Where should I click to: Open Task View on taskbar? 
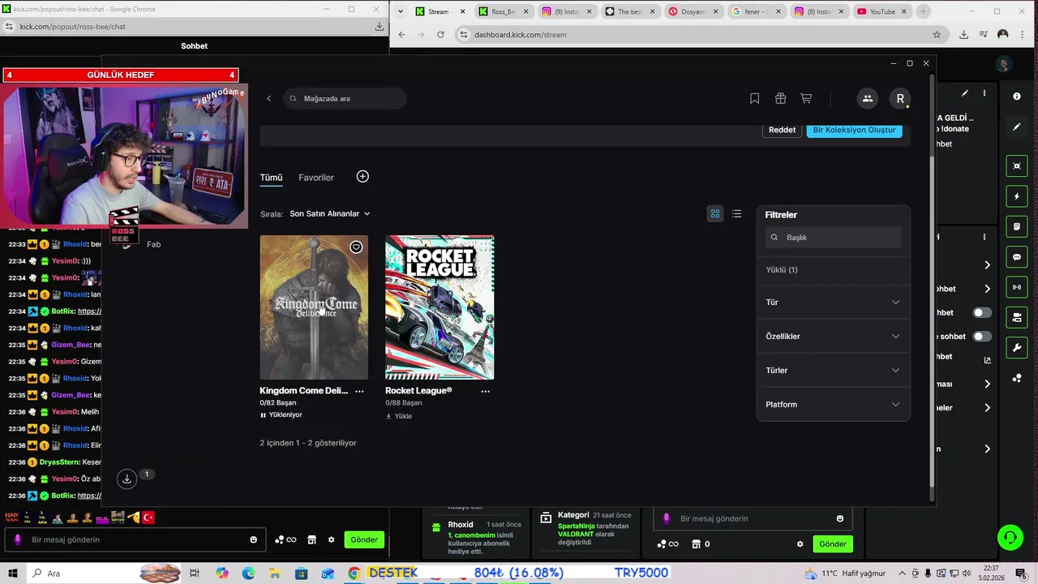[x=195, y=573]
